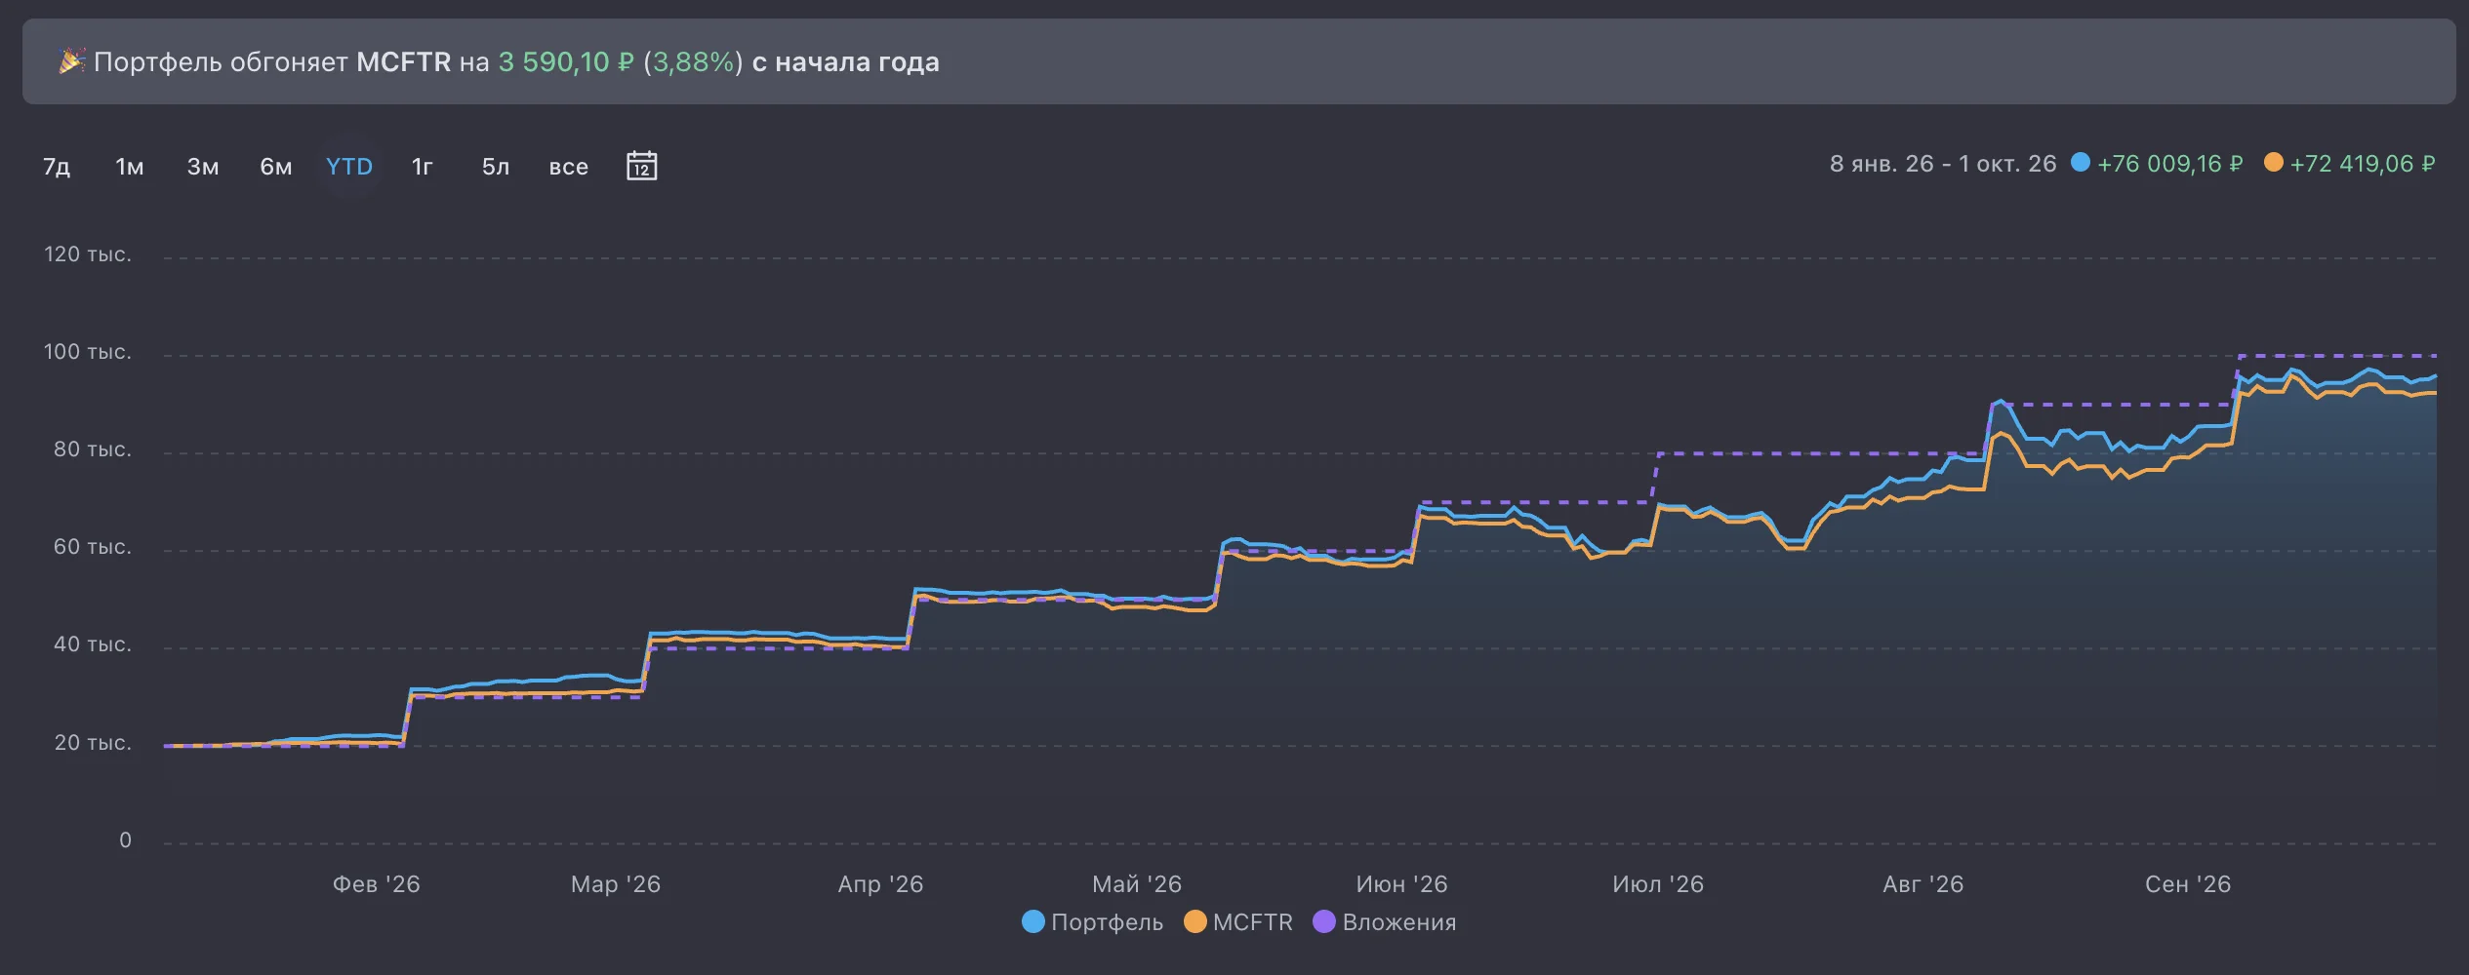Click the 3 590,10 ₽ amount in the banner
The image size is (2469, 975).
pyautogui.click(x=566, y=62)
